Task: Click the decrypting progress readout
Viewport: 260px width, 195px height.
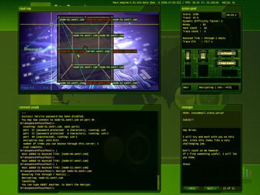Action: (x=218, y=87)
